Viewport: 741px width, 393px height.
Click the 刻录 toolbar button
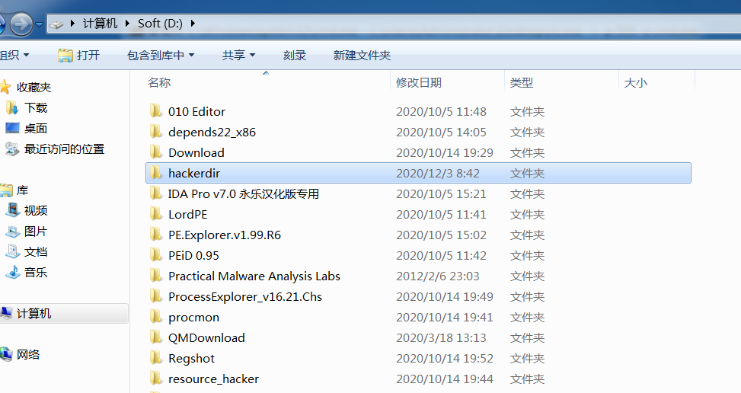click(x=295, y=56)
